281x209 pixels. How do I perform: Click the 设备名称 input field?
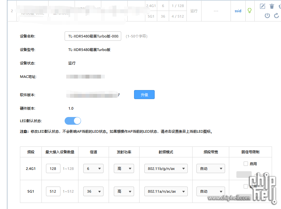[x=93, y=36]
